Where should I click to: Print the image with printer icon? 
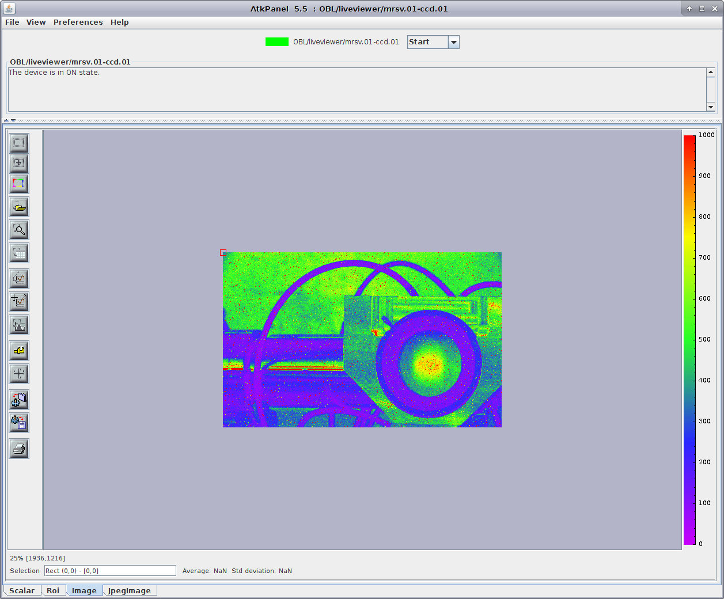click(x=19, y=449)
